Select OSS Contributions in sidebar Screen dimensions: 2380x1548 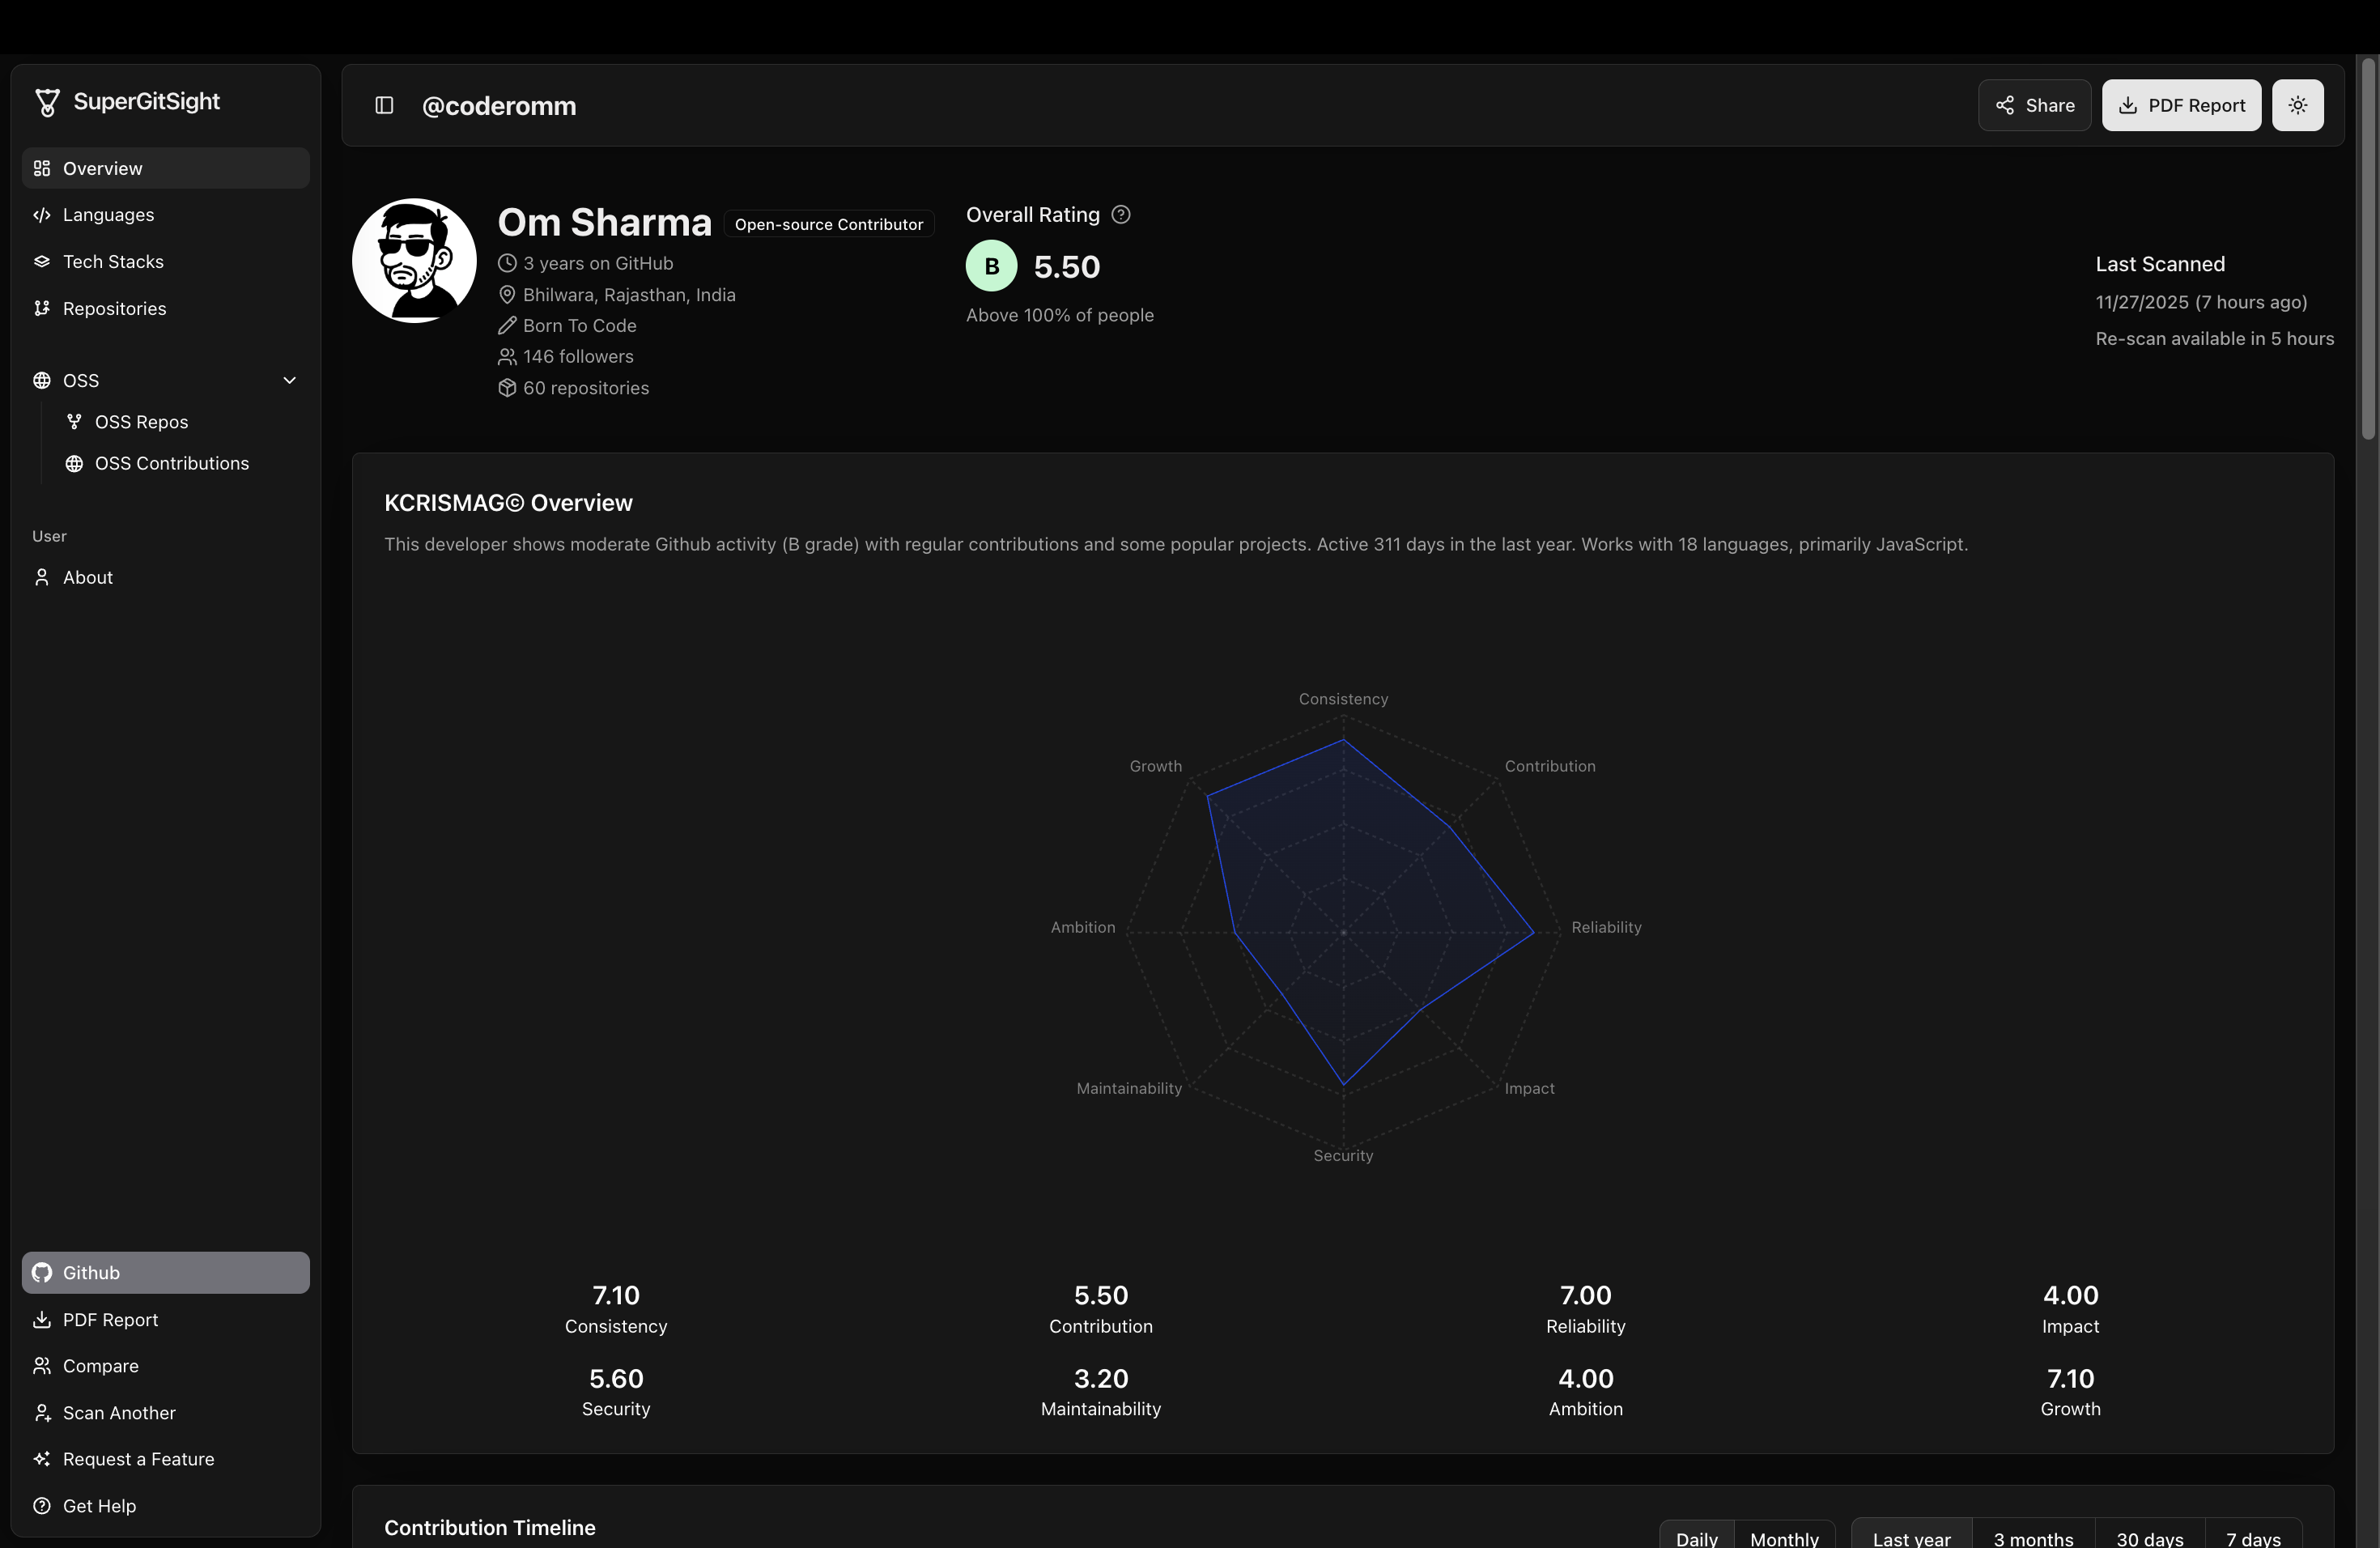click(171, 463)
